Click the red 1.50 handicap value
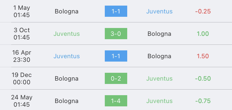 pyautogui.click(x=203, y=56)
